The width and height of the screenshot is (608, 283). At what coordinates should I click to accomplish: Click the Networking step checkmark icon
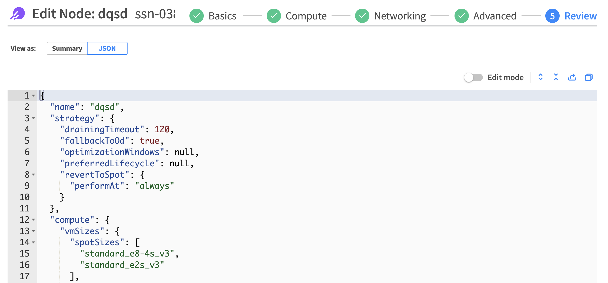(362, 16)
